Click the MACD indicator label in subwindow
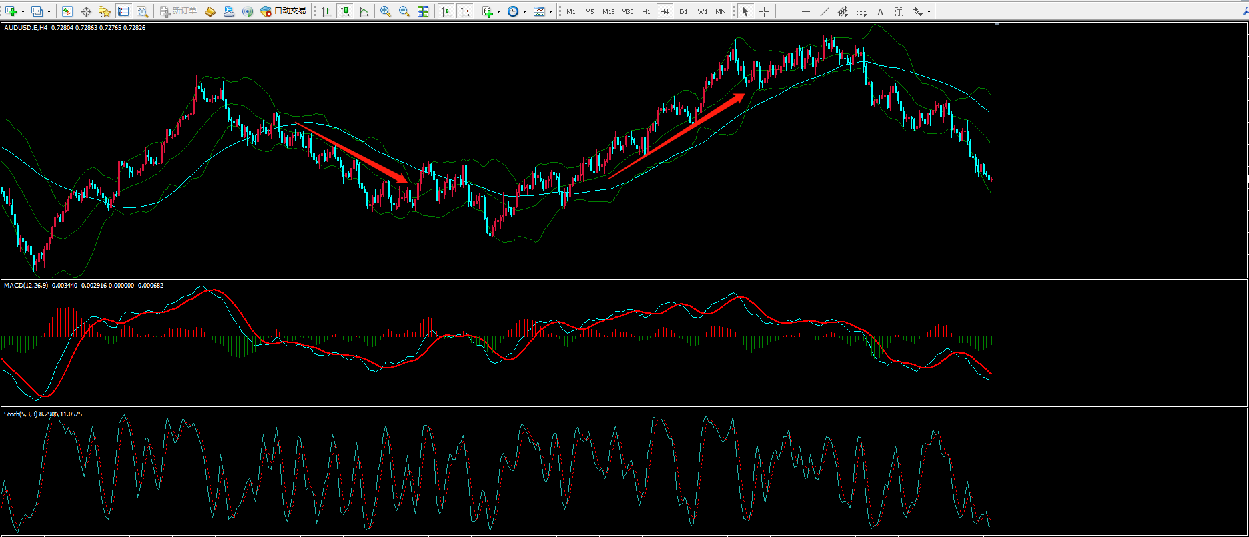 pos(27,286)
